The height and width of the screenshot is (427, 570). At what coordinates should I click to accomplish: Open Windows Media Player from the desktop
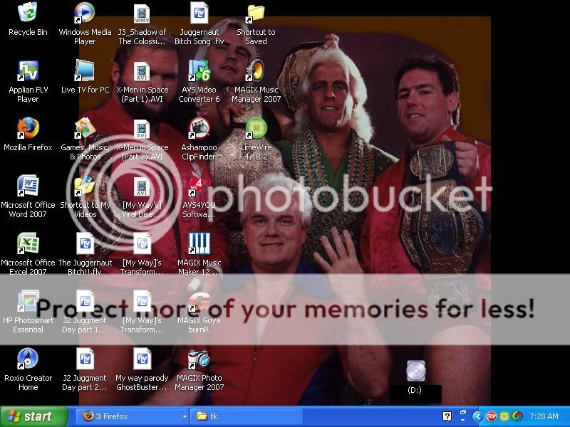[x=84, y=16]
